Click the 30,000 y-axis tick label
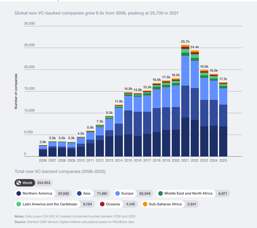257x228 pixels. click(29, 23)
